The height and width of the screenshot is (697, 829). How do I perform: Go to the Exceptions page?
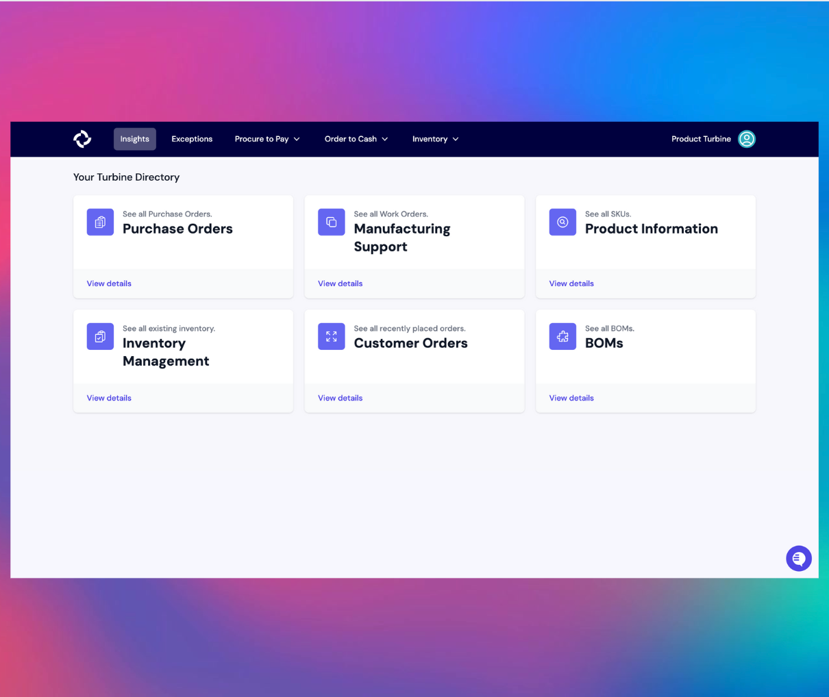click(192, 139)
